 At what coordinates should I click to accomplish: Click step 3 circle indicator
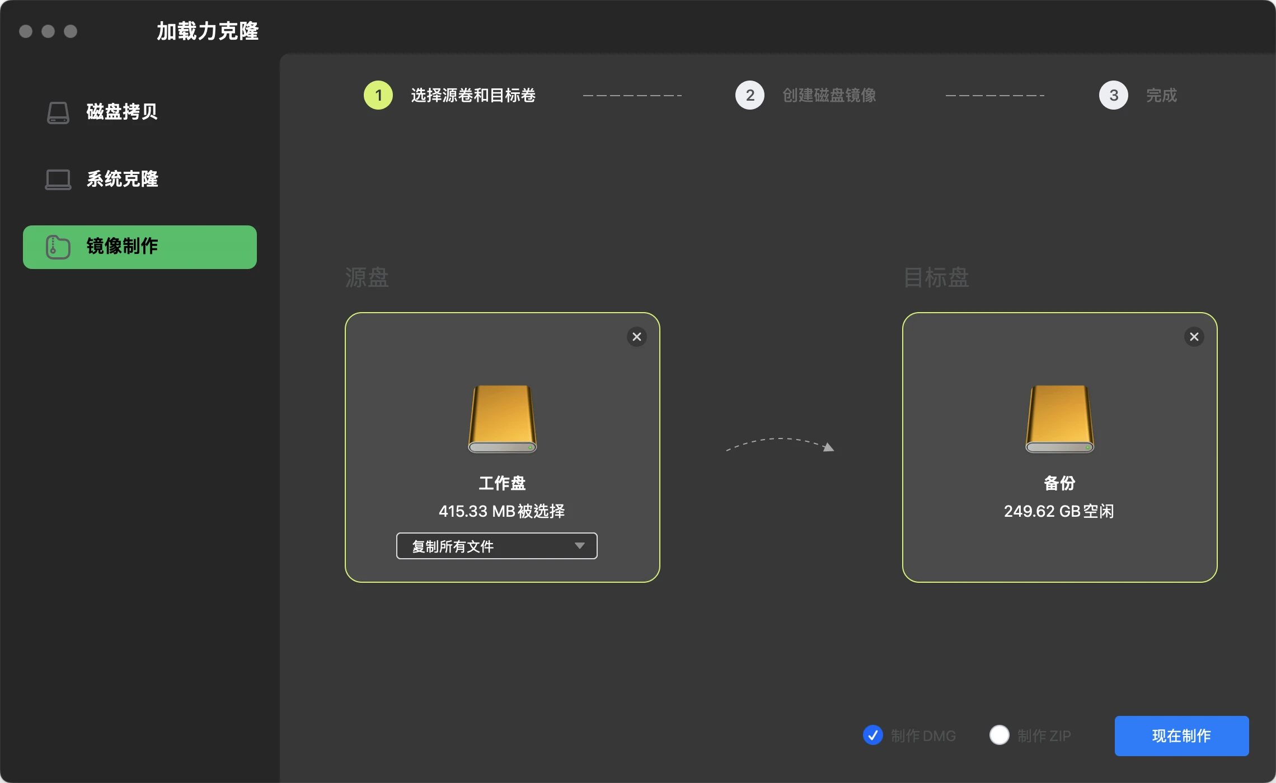coord(1114,95)
